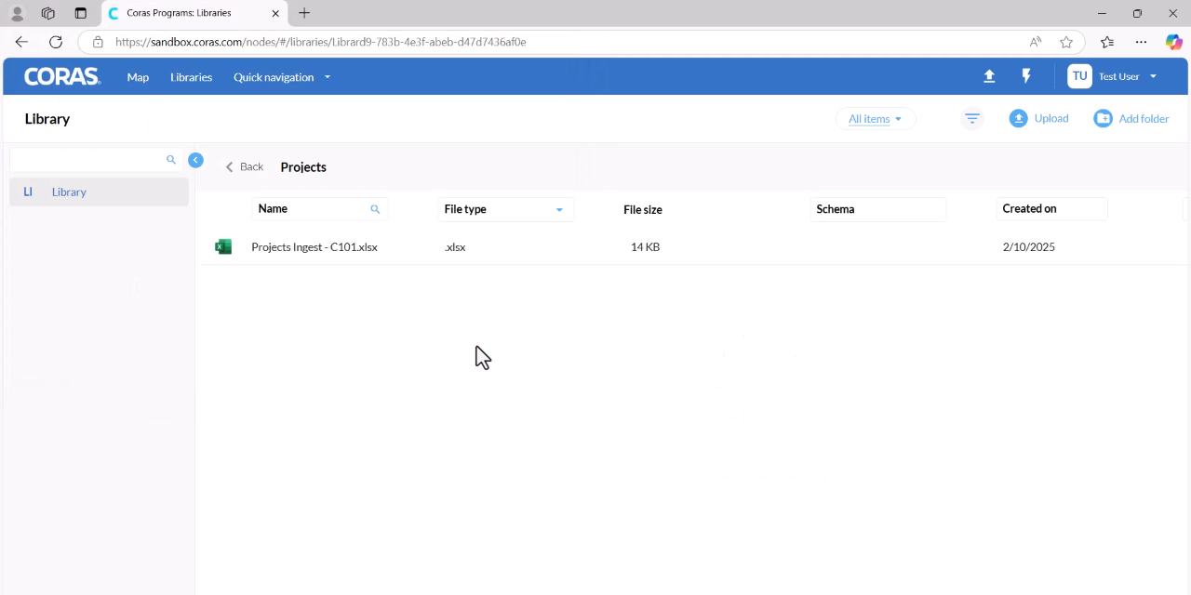Collapse the sidebar with the blue chevron

pos(195,160)
